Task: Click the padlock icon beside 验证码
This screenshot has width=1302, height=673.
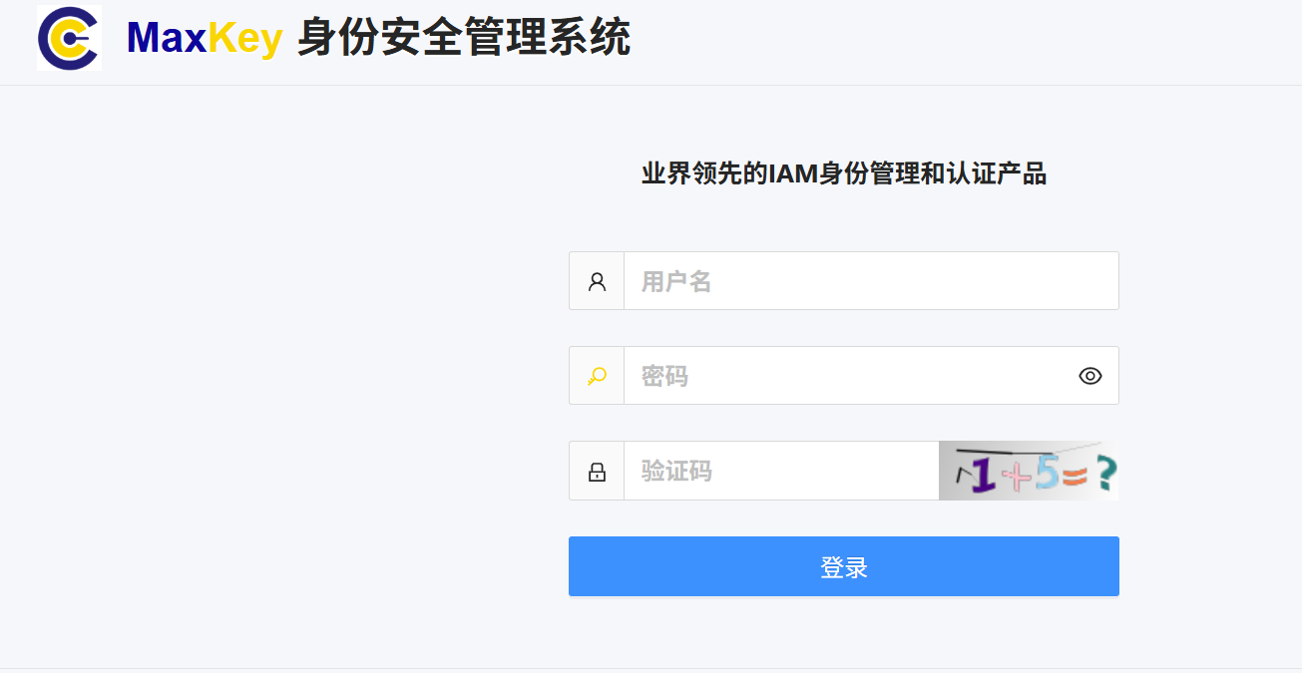Action: 597,472
